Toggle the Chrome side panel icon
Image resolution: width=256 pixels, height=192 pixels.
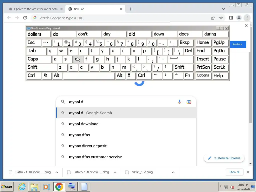231,18
